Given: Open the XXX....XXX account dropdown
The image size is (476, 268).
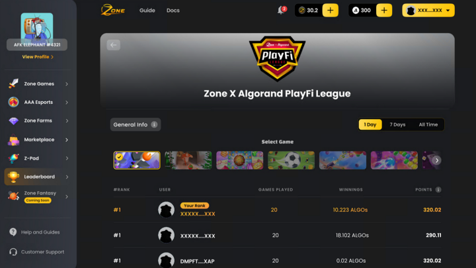Looking at the screenshot, I should pyautogui.click(x=428, y=11).
